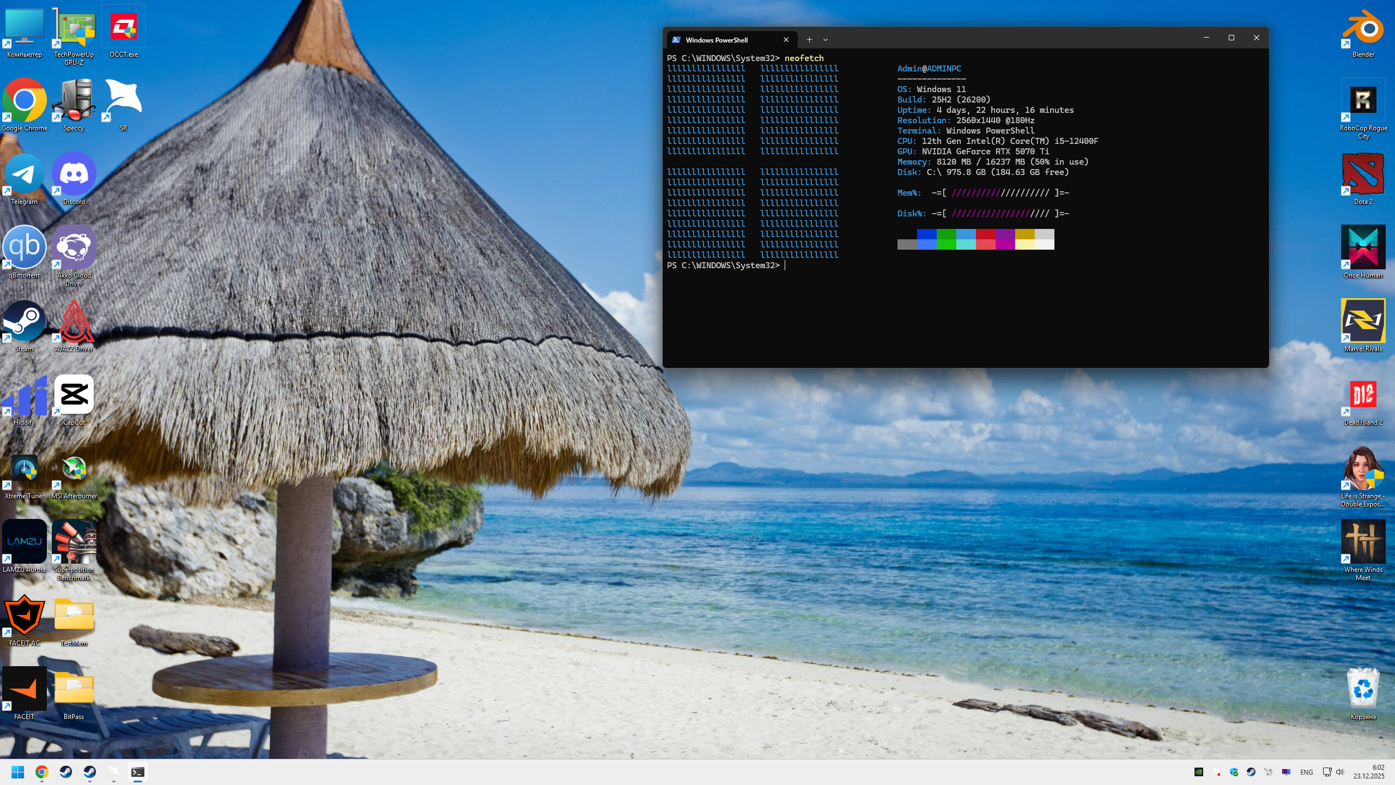Switch input language via ENG indicator
This screenshot has width=1395, height=785.
(x=1306, y=772)
